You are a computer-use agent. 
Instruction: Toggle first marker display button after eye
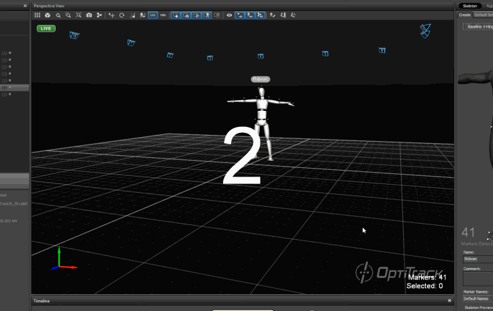click(x=240, y=15)
